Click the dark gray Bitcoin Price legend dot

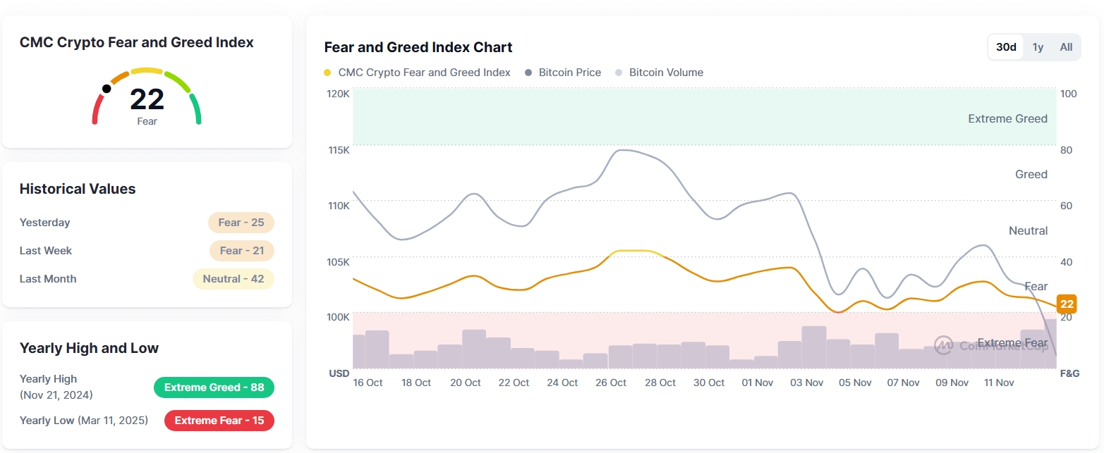[x=528, y=73]
